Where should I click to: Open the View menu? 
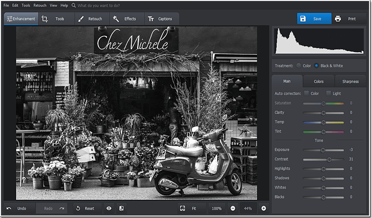point(53,5)
